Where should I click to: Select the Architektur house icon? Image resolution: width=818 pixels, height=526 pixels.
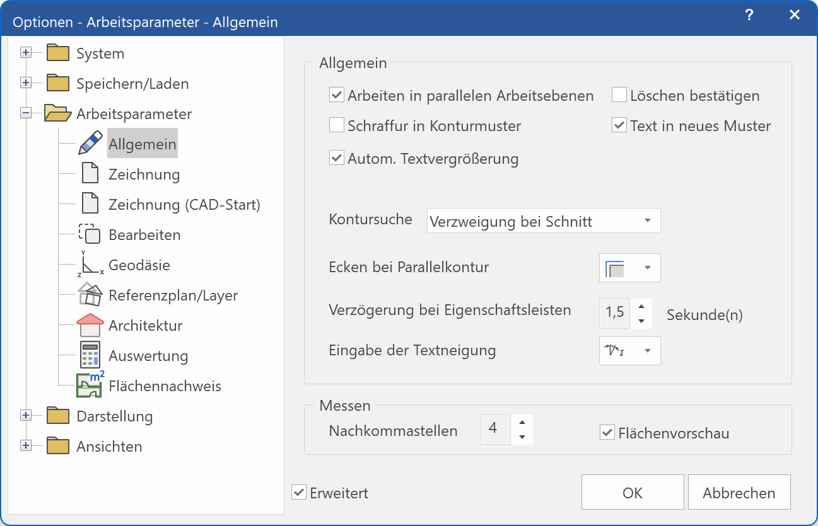pyautogui.click(x=90, y=324)
